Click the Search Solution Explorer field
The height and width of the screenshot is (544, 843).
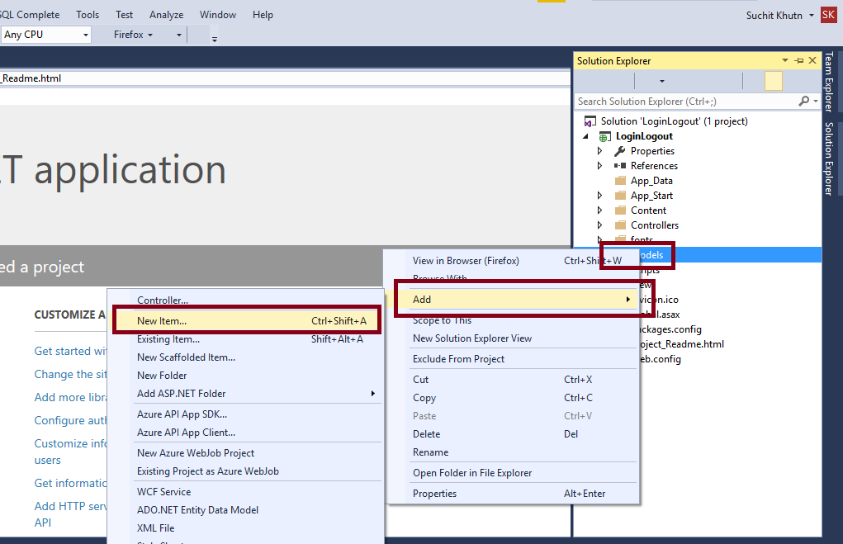coord(686,101)
